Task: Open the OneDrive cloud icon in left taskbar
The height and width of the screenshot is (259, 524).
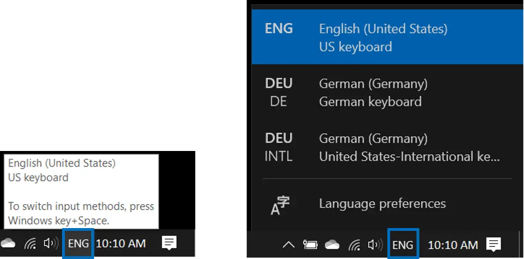Action: point(8,243)
